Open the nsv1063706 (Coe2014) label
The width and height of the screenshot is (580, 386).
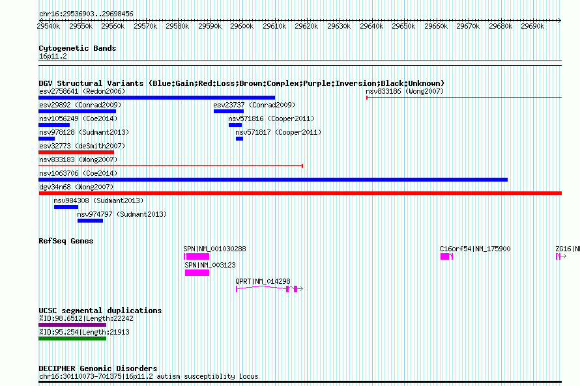(78, 173)
